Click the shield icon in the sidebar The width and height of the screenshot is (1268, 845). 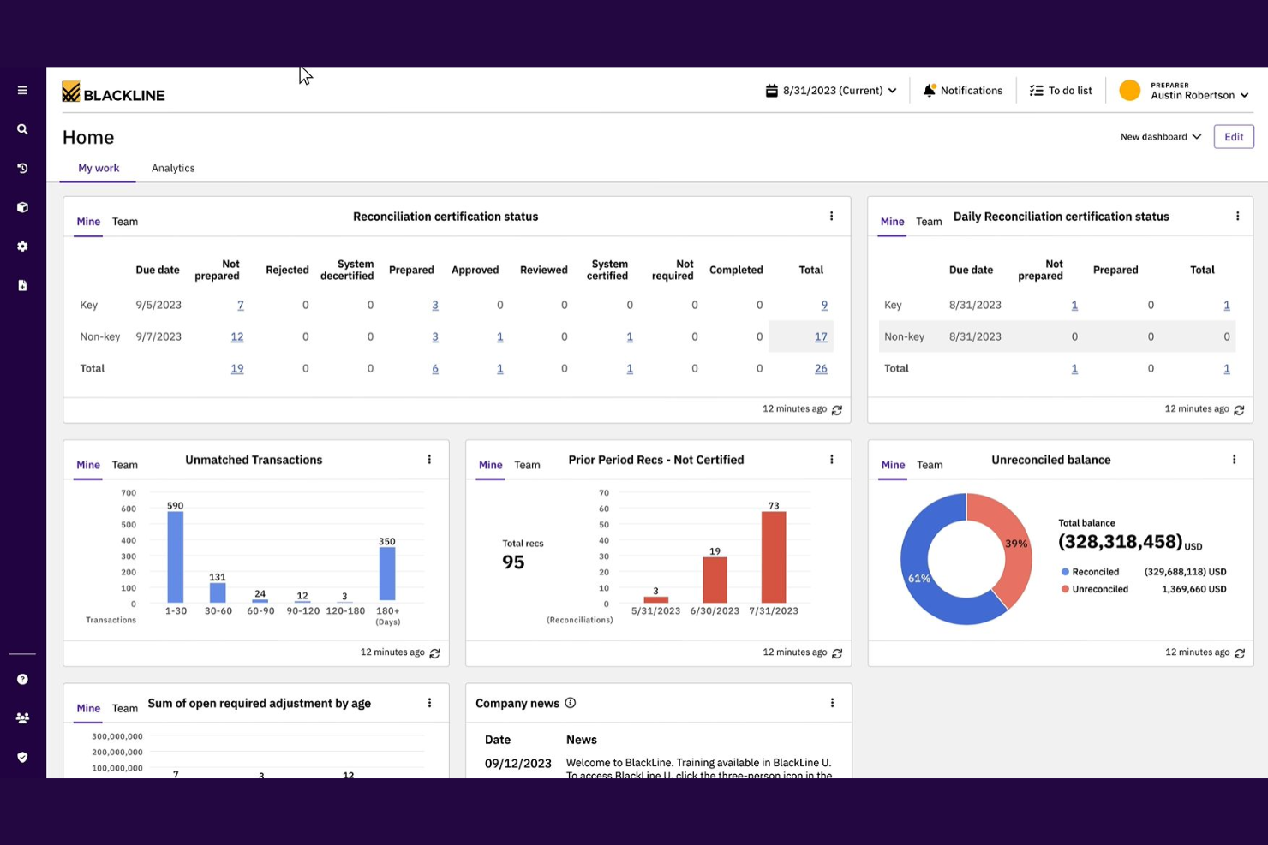coord(22,757)
